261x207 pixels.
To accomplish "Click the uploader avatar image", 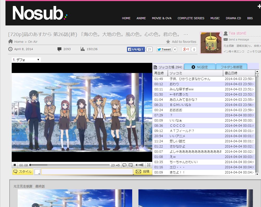I will [211, 43].
